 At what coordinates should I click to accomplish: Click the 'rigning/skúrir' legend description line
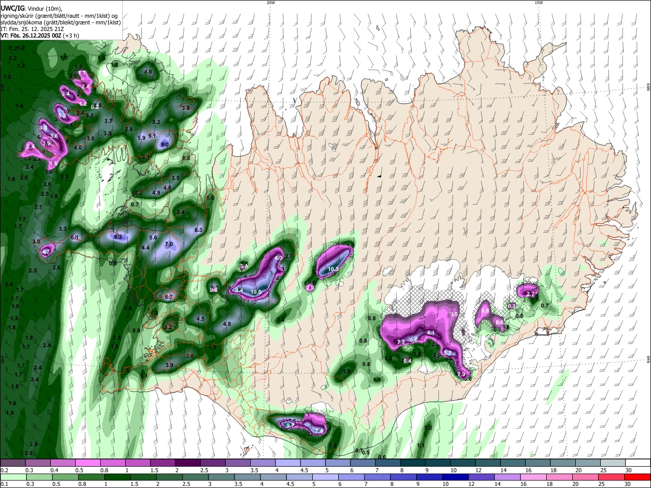pos(59,15)
